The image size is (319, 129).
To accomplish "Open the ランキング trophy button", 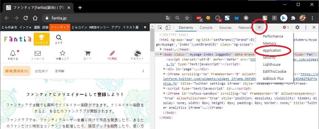I will (42, 39).
